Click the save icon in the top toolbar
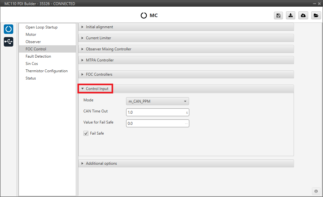The height and width of the screenshot is (197, 323). 278,16
